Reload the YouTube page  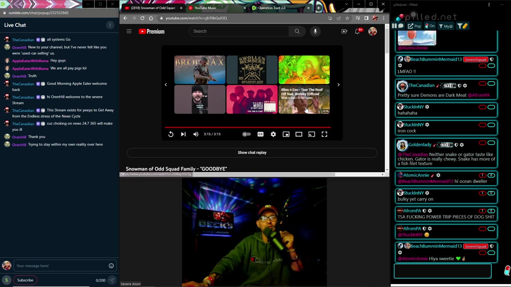142,18
